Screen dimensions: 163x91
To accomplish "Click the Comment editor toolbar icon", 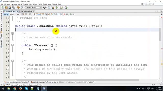I will pos(71,14).
